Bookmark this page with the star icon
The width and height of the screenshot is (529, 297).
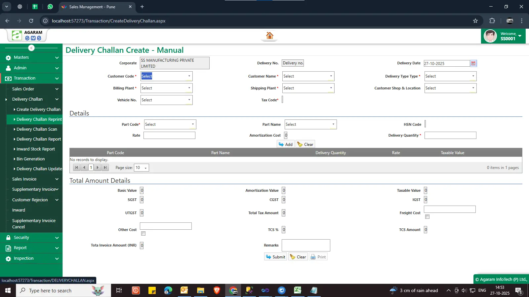[x=475, y=21]
